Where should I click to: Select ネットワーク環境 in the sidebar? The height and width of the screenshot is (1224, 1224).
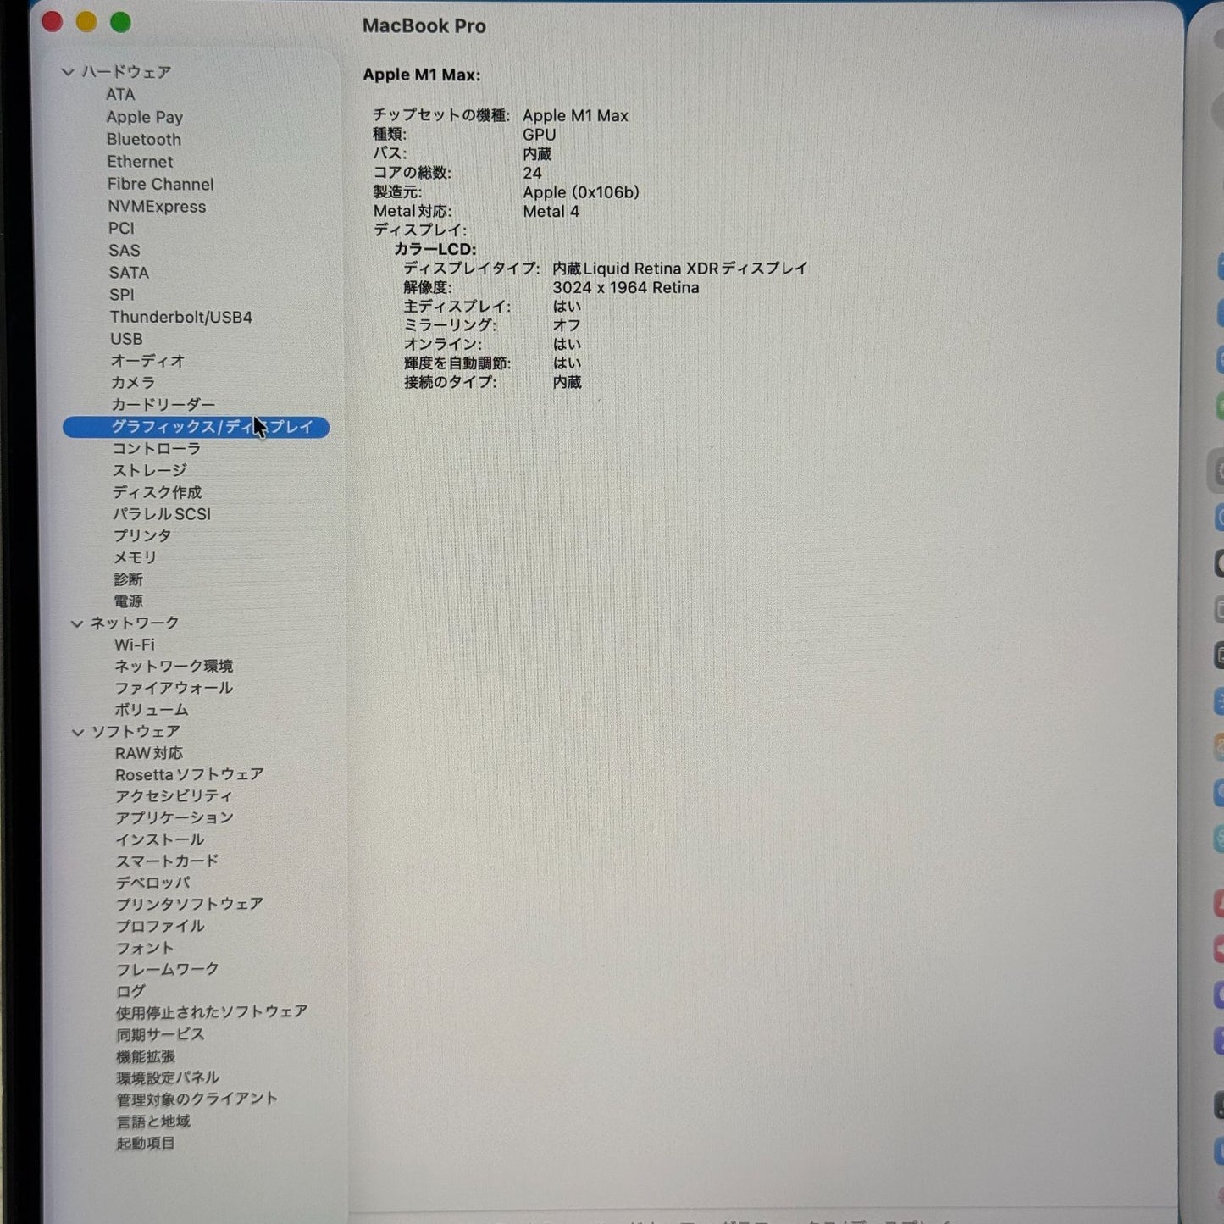(174, 667)
